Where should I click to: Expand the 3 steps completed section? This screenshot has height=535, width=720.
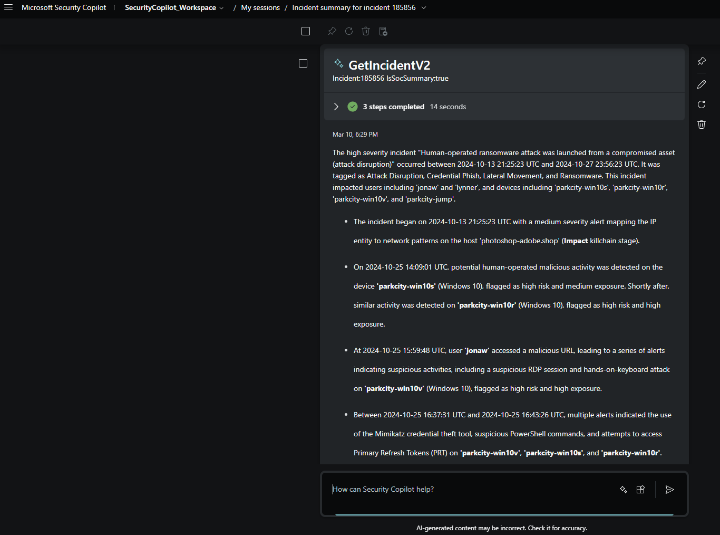coord(336,107)
